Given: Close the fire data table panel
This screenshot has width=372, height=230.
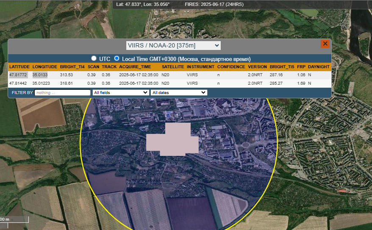Looking at the screenshot, I should point(325,44).
